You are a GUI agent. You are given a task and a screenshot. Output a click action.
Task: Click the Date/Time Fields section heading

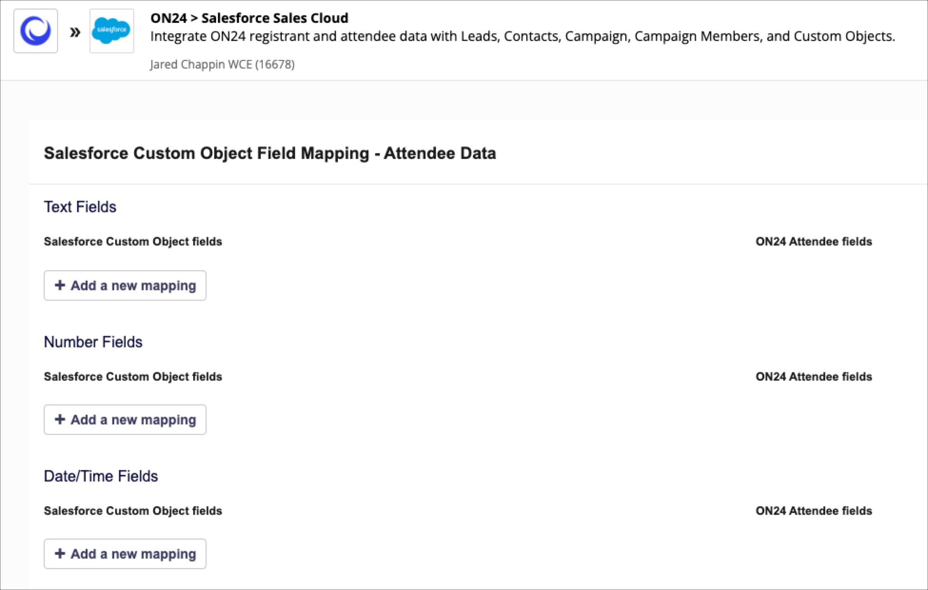pos(101,476)
